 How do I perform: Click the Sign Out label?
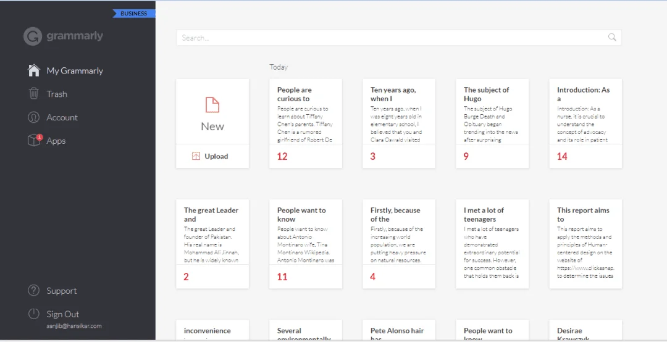point(63,314)
